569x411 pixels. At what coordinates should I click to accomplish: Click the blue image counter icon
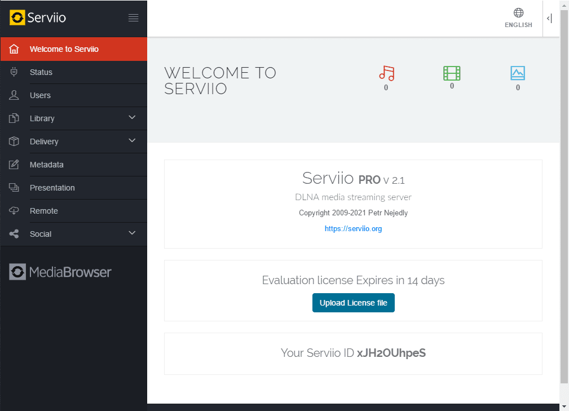click(x=517, y=72)
